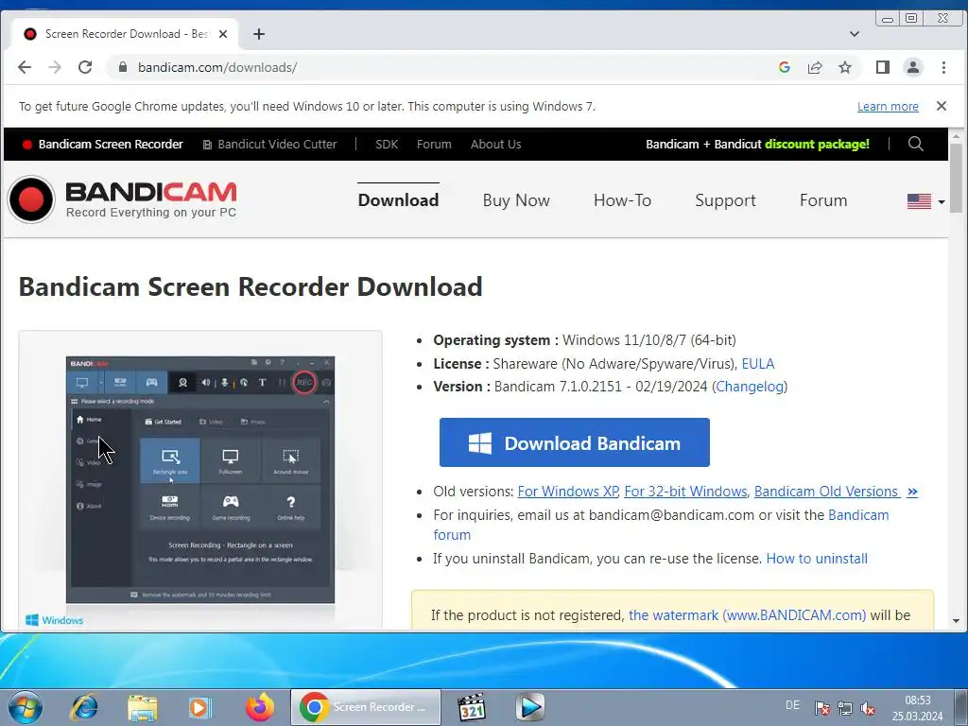
Task: Go back with the browser back arrow
Action: (24, 67)
